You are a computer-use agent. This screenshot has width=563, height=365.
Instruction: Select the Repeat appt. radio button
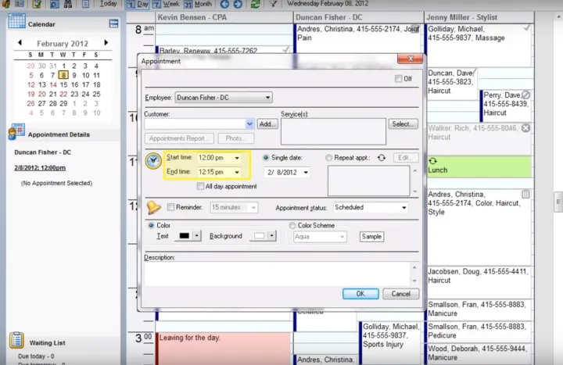click(x=328, y=157)
